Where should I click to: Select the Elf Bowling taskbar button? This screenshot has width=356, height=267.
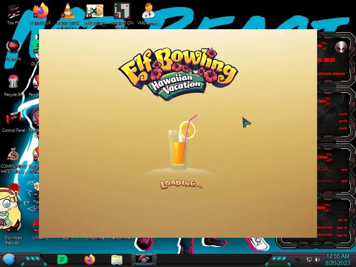click(144, 259)
